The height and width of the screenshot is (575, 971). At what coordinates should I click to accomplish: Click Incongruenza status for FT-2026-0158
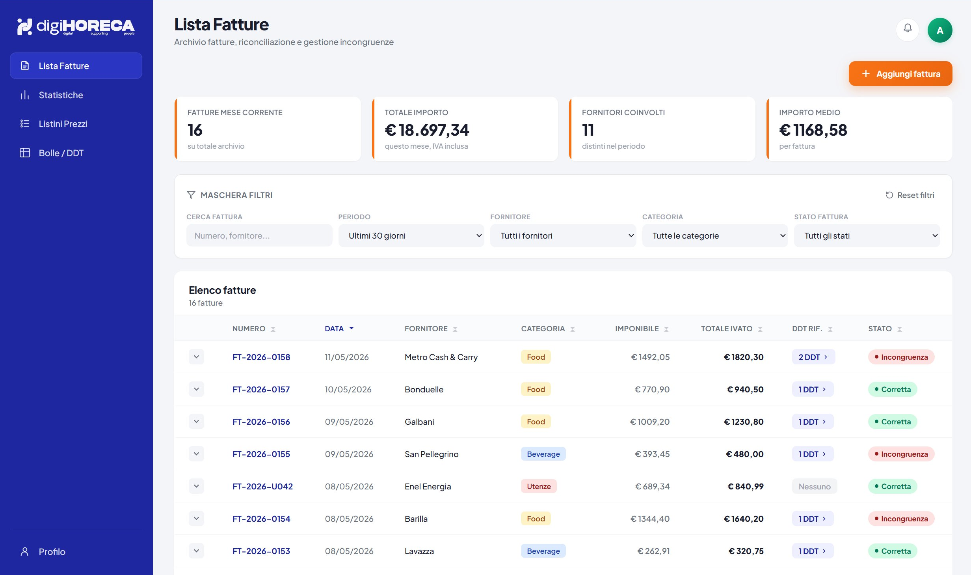click(x=901, y=357)
